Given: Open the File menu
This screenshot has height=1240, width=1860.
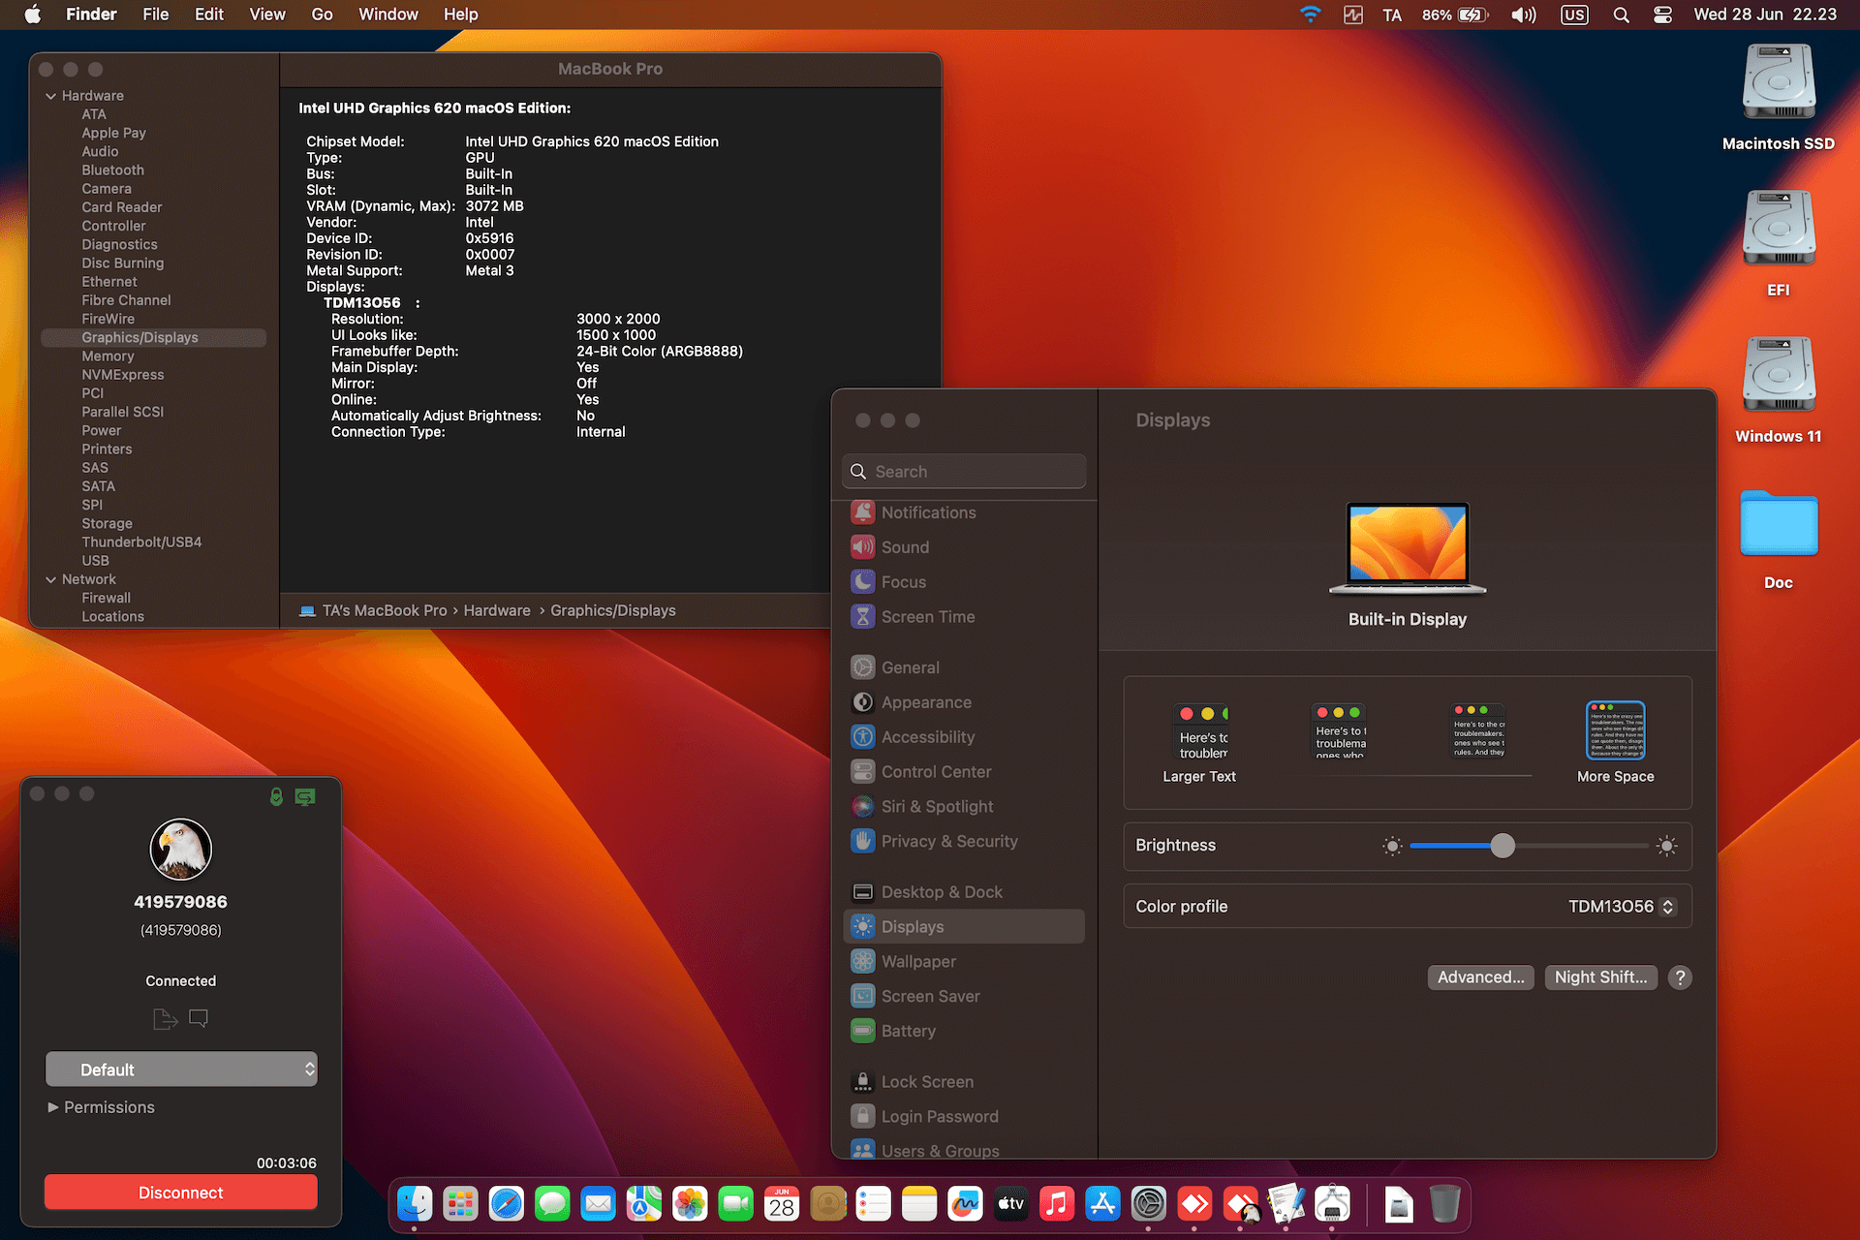Looking at the screenshot, I should coord(155,15).
